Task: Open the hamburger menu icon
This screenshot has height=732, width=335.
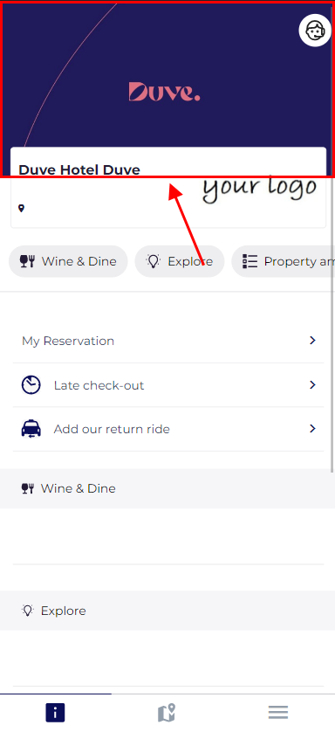Action: pyautogui.click(x=278, y=713)
